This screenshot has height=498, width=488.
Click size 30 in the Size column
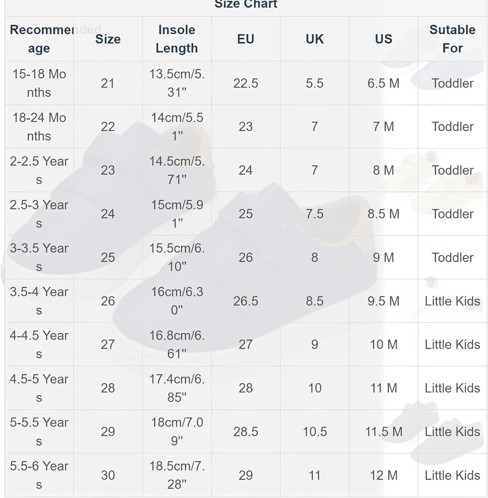(x=108, y=475)
